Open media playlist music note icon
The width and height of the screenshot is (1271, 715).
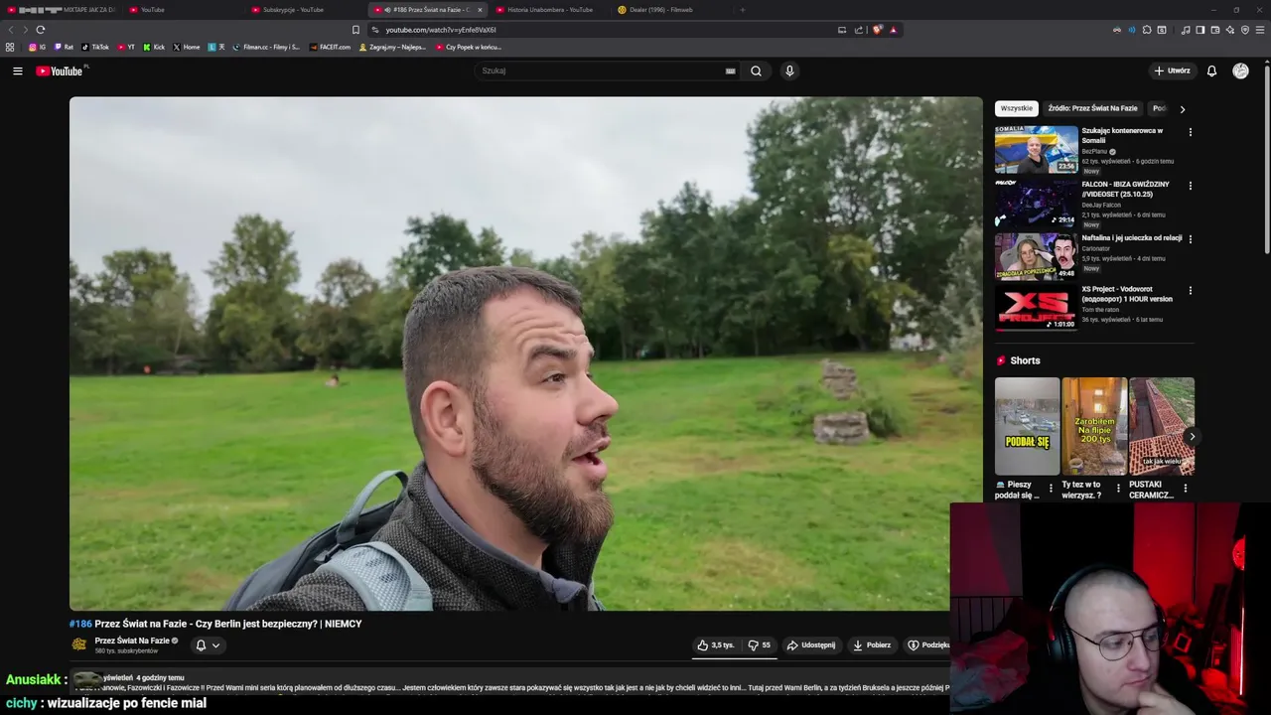pos(1186,30)
